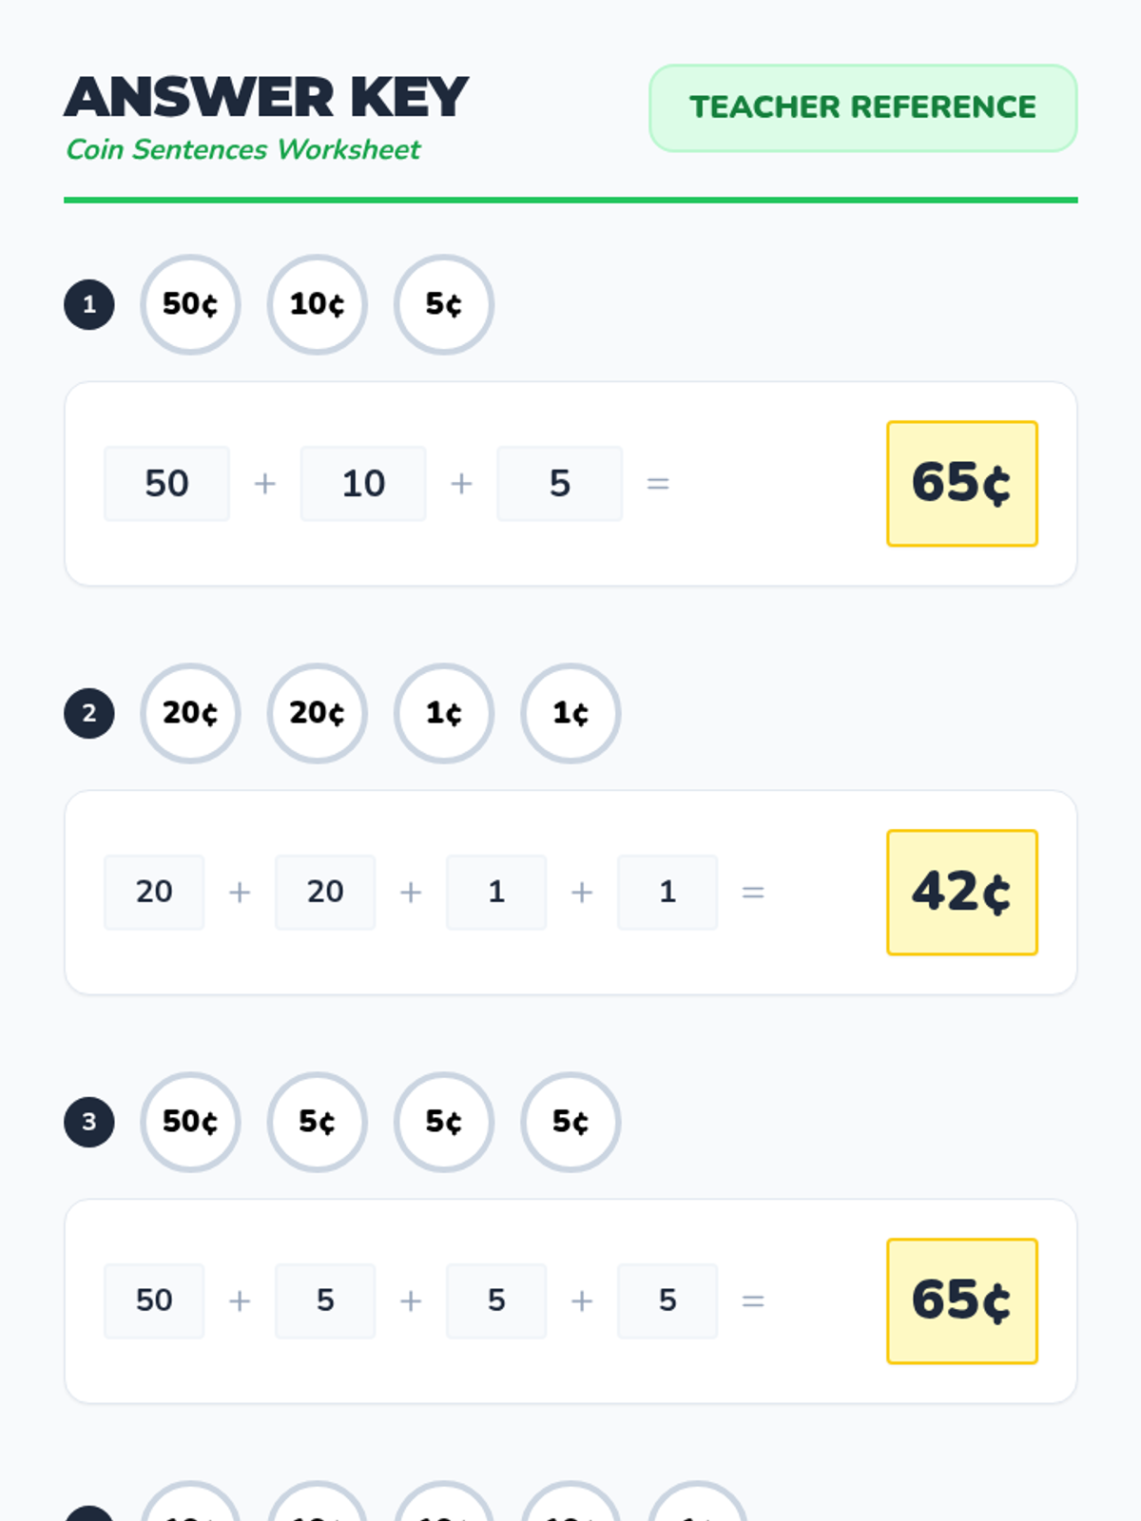Click the equals sign in problem 3

click(x=753, y=1300)
